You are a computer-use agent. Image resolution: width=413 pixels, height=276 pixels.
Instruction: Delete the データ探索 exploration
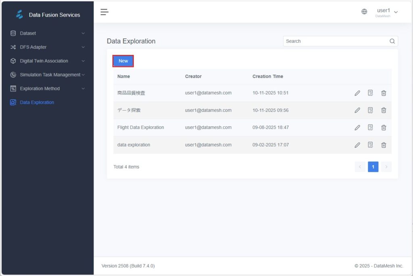click(384, 110)
